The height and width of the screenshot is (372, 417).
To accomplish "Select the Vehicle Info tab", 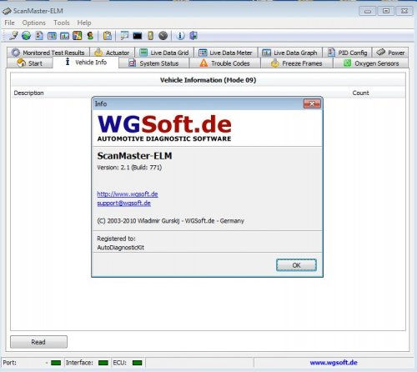I will [86, 63].
